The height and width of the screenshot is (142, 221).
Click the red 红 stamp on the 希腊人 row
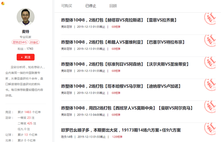pyautogui.click(x=210, y=41)
